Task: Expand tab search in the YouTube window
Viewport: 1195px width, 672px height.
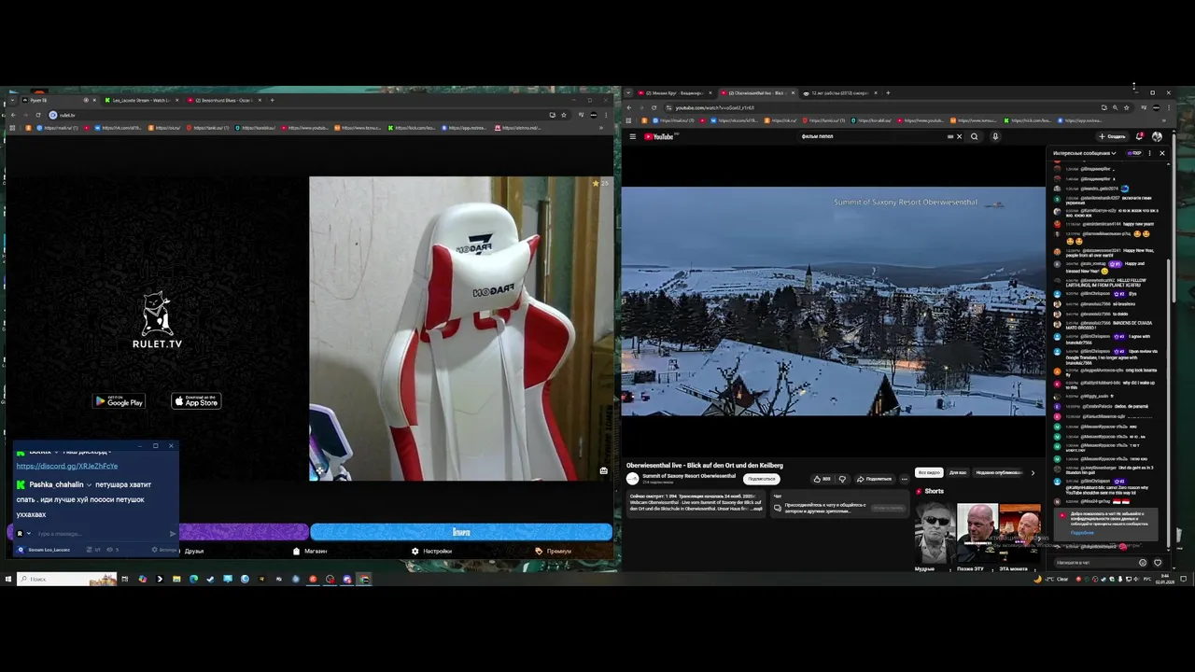Action: coord(628,92)
